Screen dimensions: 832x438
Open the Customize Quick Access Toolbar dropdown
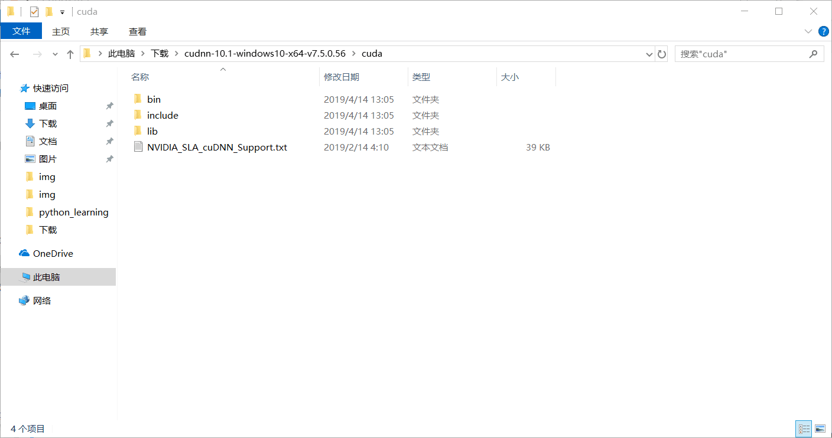(x=62, y=12)
